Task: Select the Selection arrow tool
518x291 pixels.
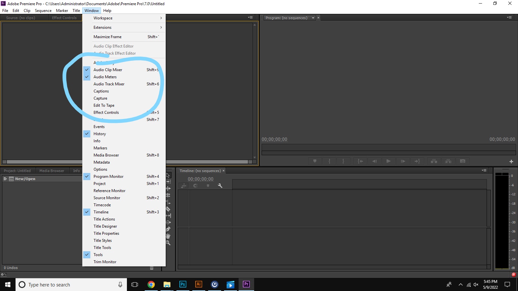Action: click(168, 175)
